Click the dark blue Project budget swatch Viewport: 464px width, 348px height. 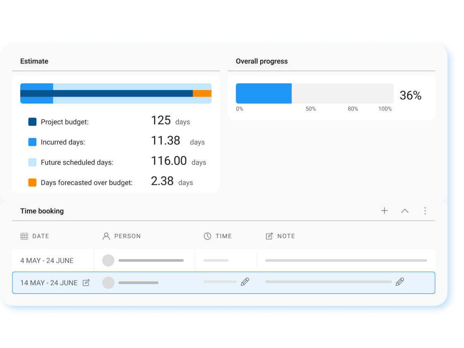[x=32, y=122]
